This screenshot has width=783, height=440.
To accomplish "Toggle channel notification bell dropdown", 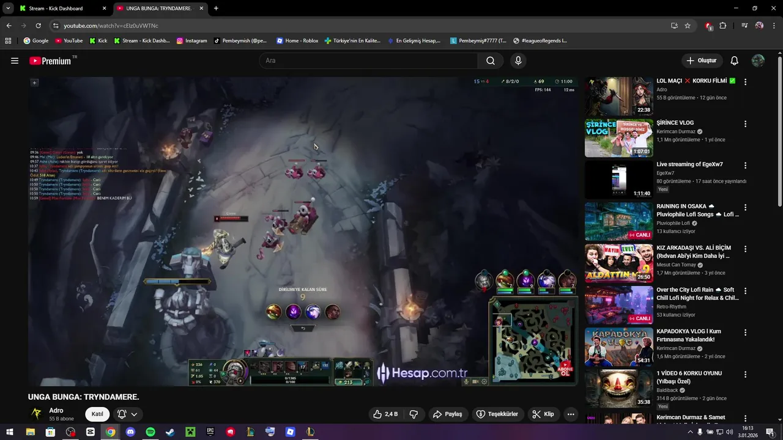I will (x=127, y=414).
